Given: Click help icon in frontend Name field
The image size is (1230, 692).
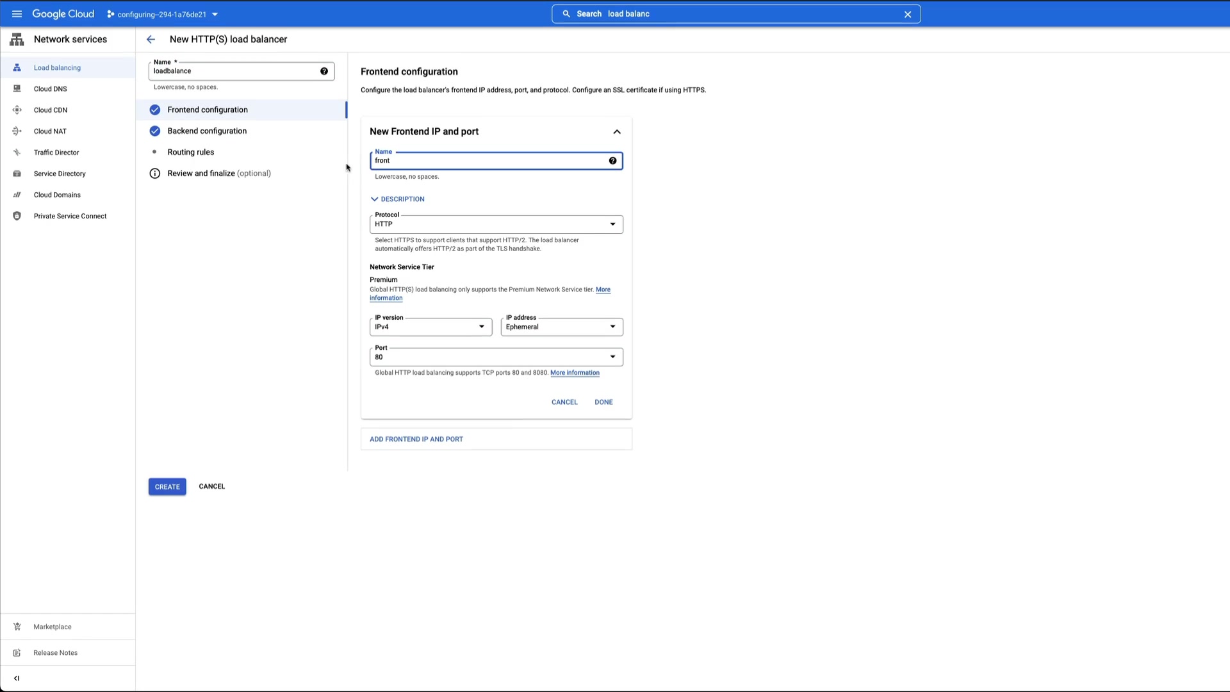Looking at the screenshot, I should [x=612, y=161].
